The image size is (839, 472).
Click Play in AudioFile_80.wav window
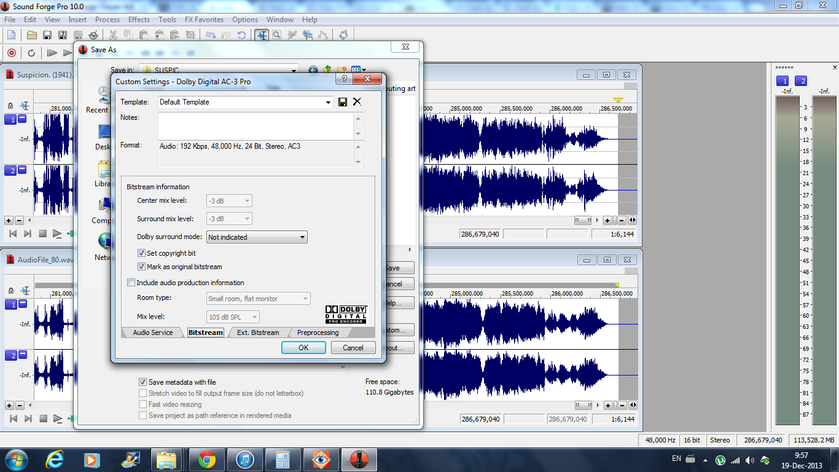(x=57, y=419)
